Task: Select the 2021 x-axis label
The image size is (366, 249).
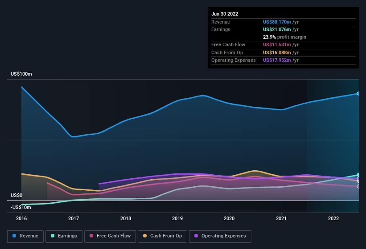Action: point(281,218)
